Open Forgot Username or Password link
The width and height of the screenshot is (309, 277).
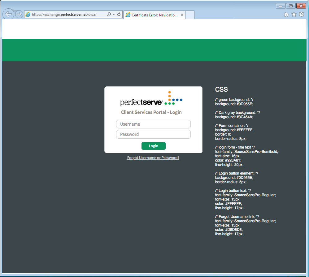click(153, 158)
